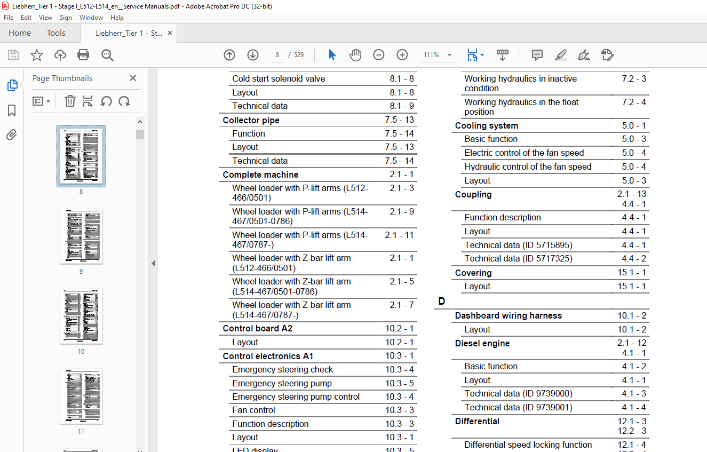Go to previous page arrow icon
The height and width of the screenshot is (452, 707).
click(x=229, y=55)
